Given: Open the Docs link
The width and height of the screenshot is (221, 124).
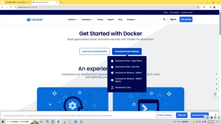Looking at the screenshot, I should (166, 13).
